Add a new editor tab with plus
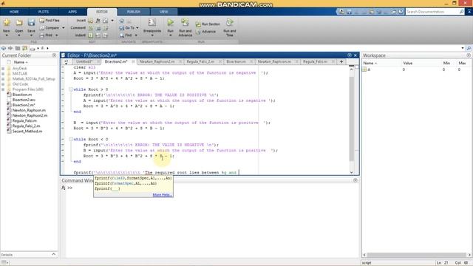The width and height of the screenshot is (473, 266). 341,61
